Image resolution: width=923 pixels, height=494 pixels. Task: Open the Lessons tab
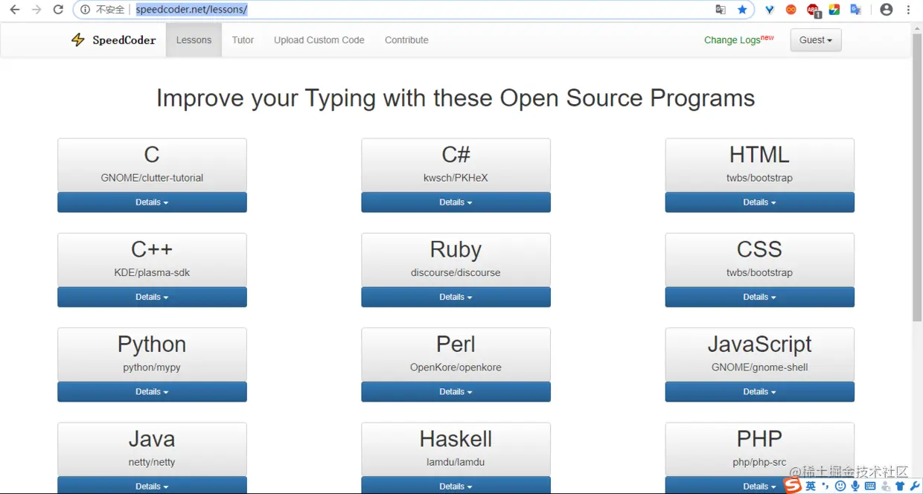[194, 40]
